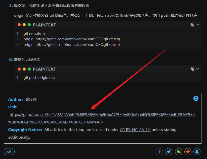207x159 pixels.
Task: Share article on Weibo
Action: [188, 152]
